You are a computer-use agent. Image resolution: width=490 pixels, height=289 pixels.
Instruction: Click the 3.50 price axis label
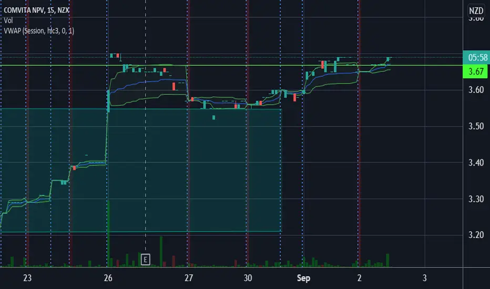click(x=476, y=126)
